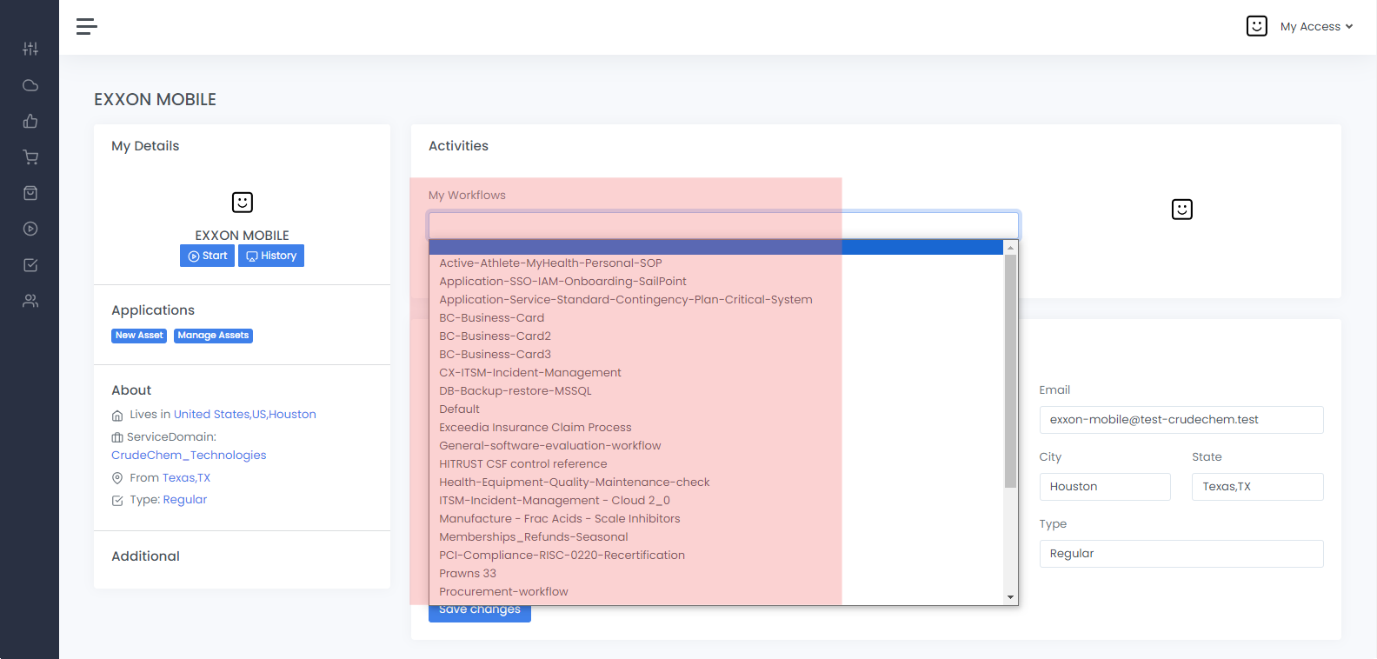Open the sliders settings sidebar icon
1377x659 pixels.
click(x=30, y=49)
